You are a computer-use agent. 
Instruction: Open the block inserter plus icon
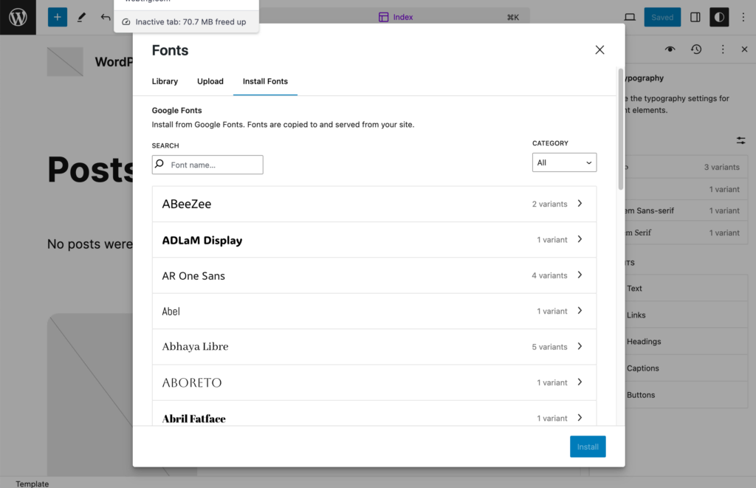(x=57, y=16)
